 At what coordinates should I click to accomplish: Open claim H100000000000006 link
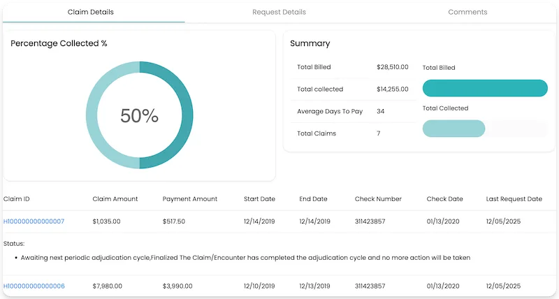34,286
